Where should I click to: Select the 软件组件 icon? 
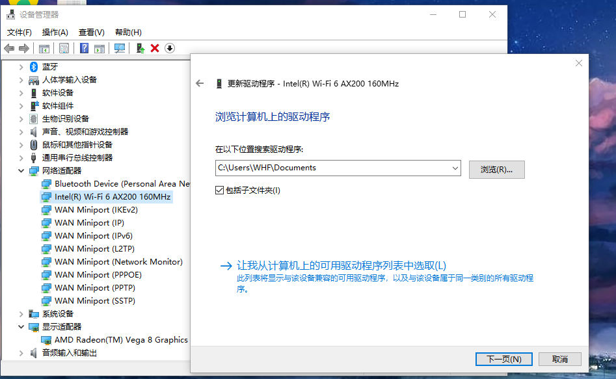pyautogui.click(x=34, y=106)
